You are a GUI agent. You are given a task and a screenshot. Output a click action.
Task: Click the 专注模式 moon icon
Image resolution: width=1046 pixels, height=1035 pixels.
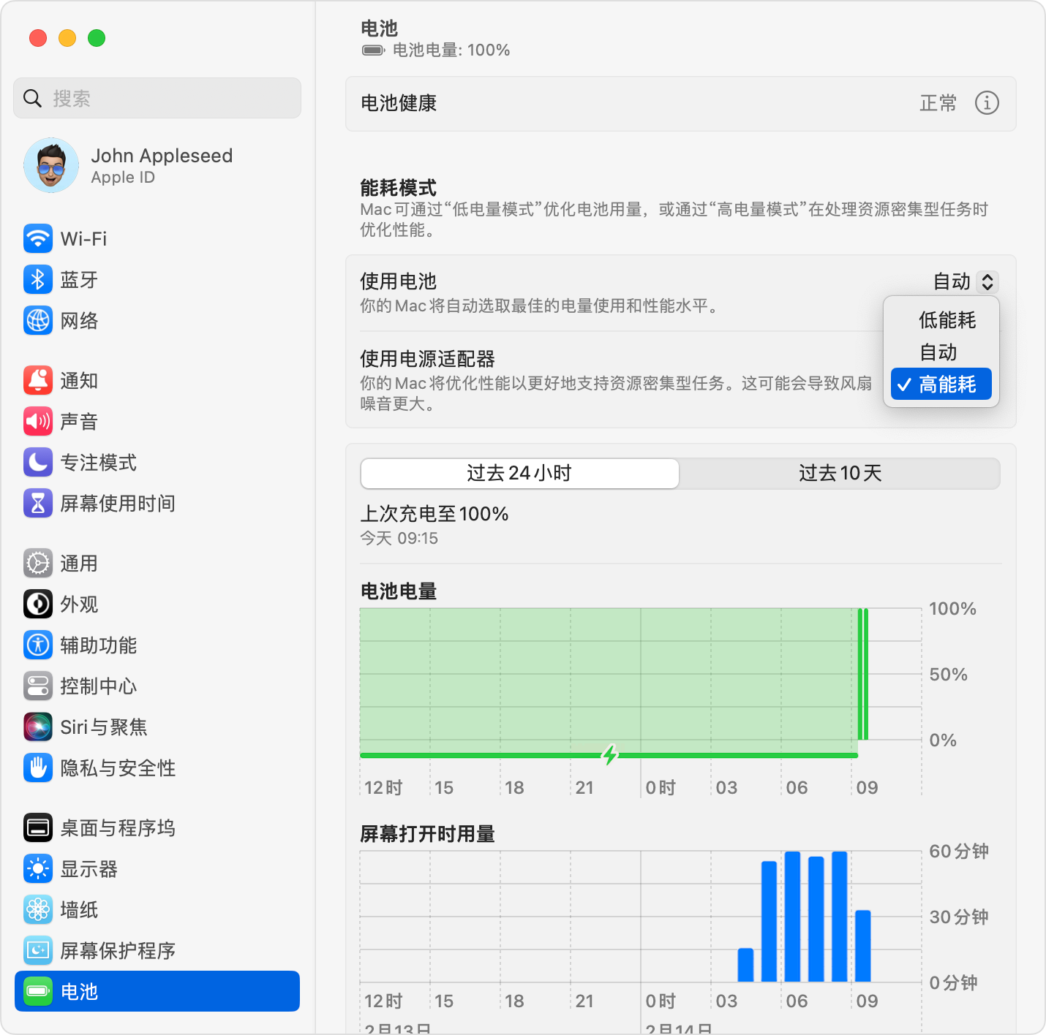(x=38, y=462)
